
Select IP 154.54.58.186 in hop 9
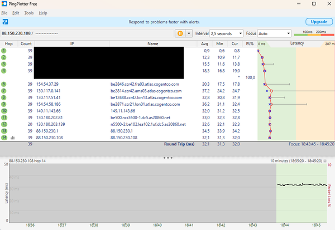[48, 104]
